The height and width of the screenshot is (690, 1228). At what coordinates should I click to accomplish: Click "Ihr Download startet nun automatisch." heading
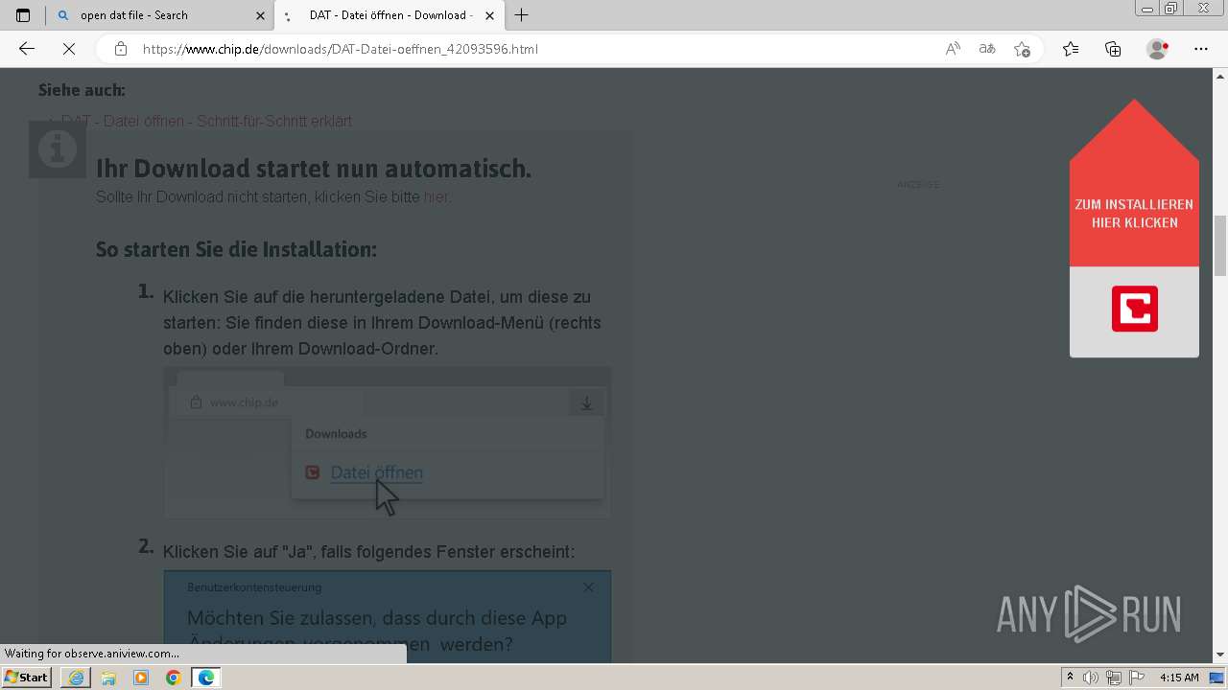(314, 169)
